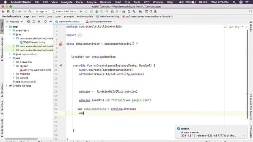
Task: Open the SDK Manager icon
Action: (x=134, y=11)
